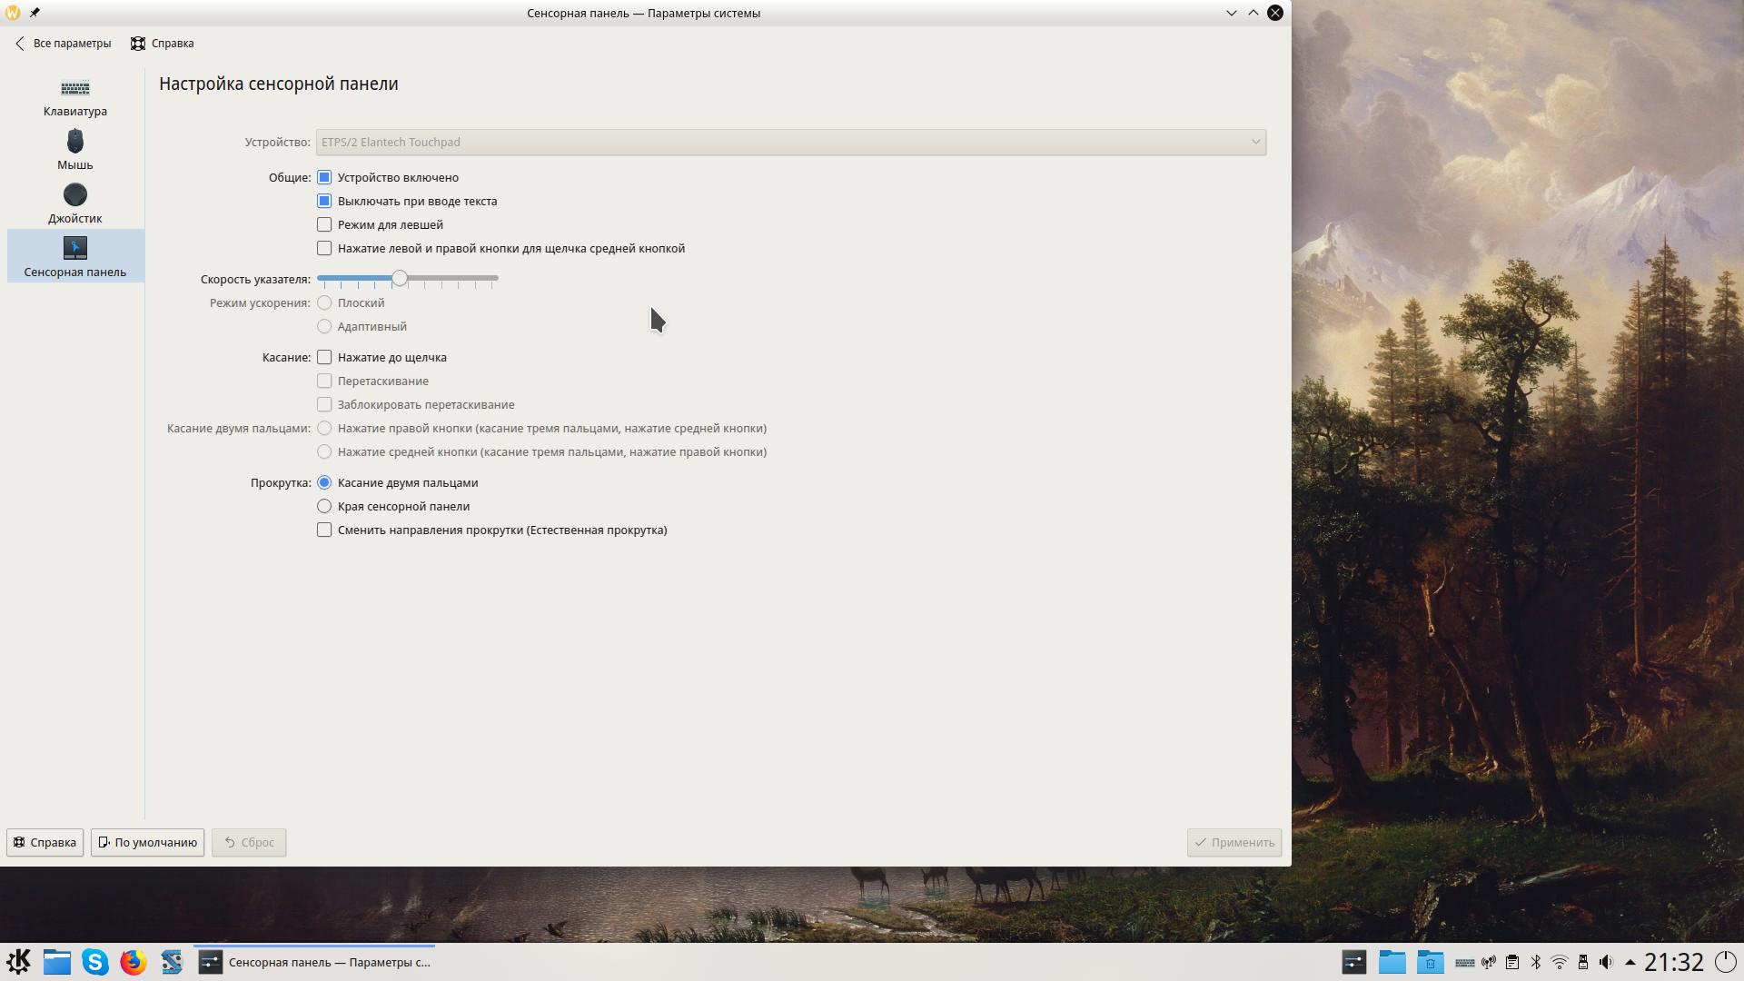The width and height of the screenshot is (1744, 981).
Task: Click the pointer speed slider handle
Action: (x=400, y=278)
